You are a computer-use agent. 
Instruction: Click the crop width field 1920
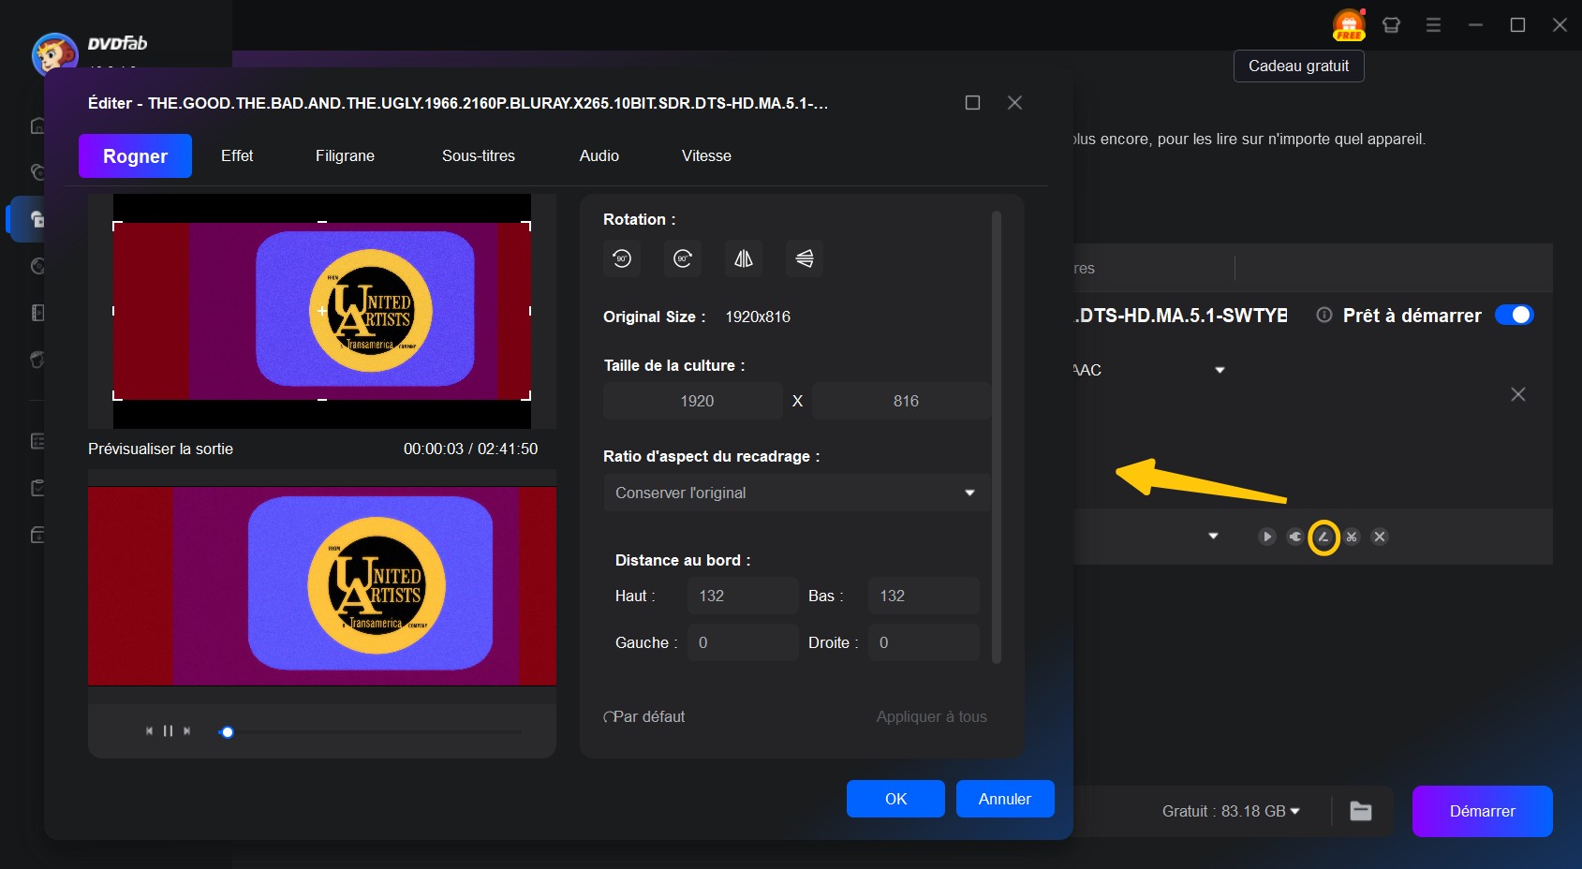[693, 401]
